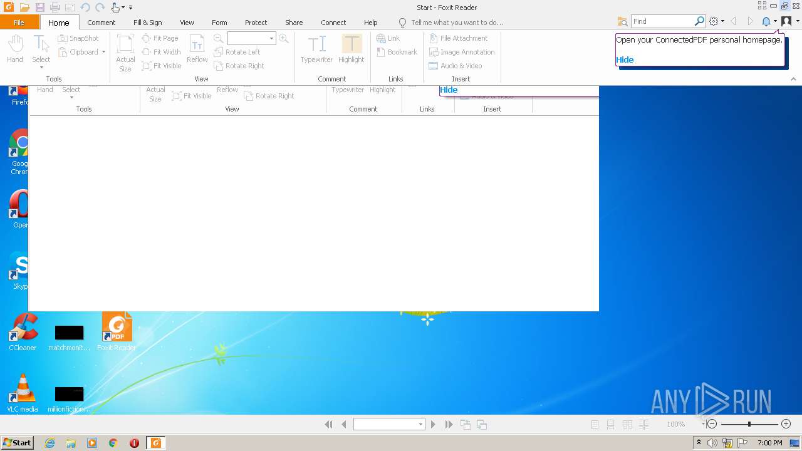
Task: Open the touch mode hand dropdown
Action: coord(118,8)
